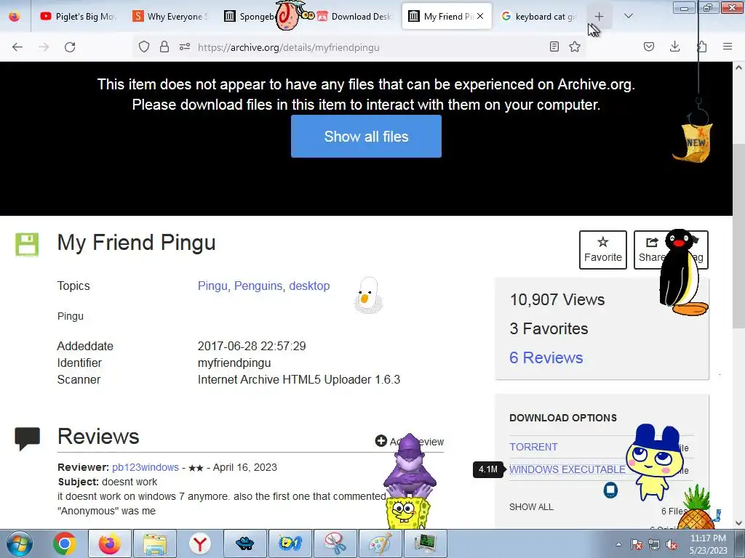Click the Show all files button
Image resolution: width=745 pixels, height=558 pixels.
(x=366, y=136)
